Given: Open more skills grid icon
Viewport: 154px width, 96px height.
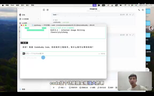Looking at the screenshot, I should (x=116, y=87).
